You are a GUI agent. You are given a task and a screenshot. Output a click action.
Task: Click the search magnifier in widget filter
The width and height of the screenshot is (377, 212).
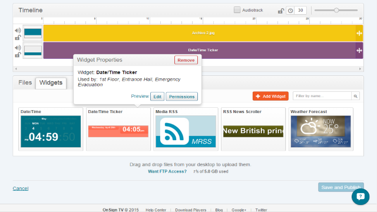click(355, 96)
